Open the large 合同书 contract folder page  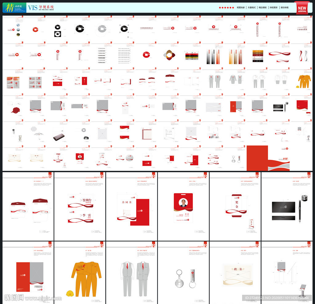[132, 207]
